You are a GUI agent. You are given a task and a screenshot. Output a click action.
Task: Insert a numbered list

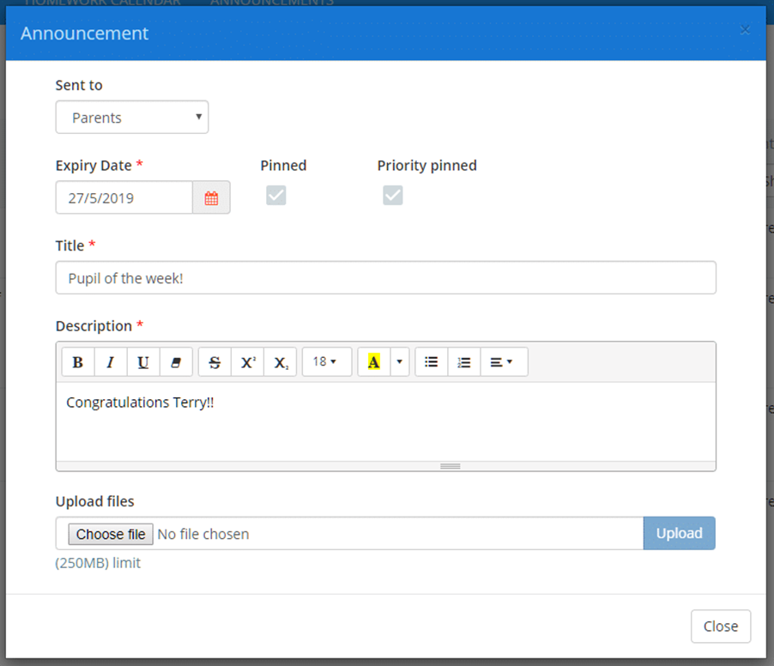point(463,361)
